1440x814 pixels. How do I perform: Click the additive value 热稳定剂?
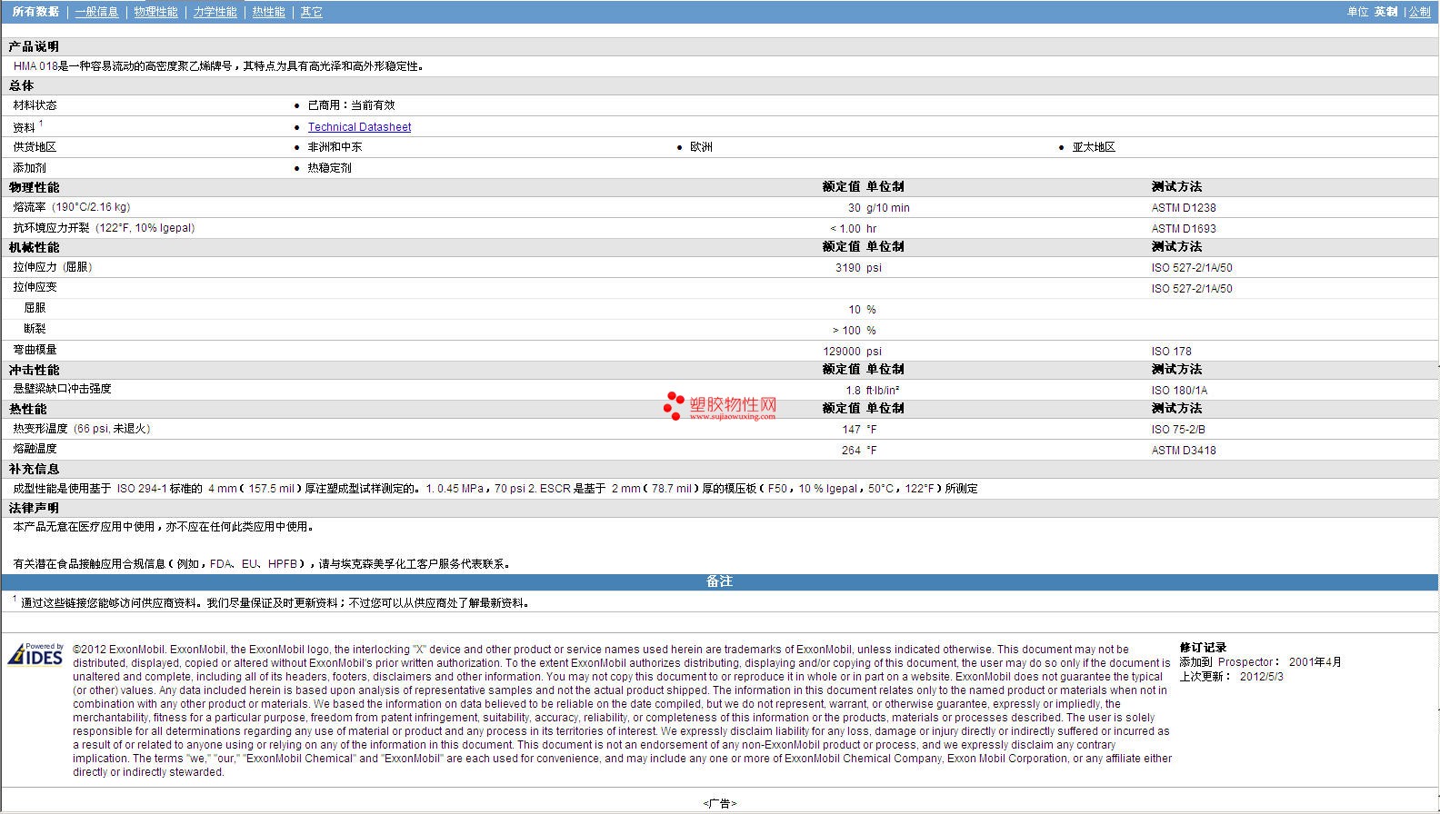pos(329,168)
